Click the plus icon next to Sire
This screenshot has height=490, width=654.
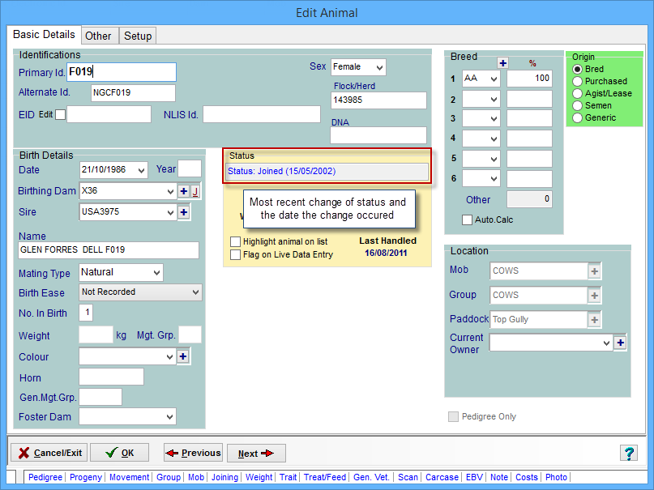tap(183, 212)
